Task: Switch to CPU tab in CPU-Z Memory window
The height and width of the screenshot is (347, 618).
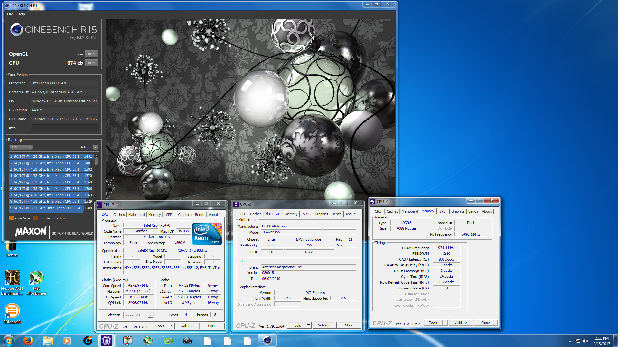Action: pyautogui.click(x=378, y=211)
